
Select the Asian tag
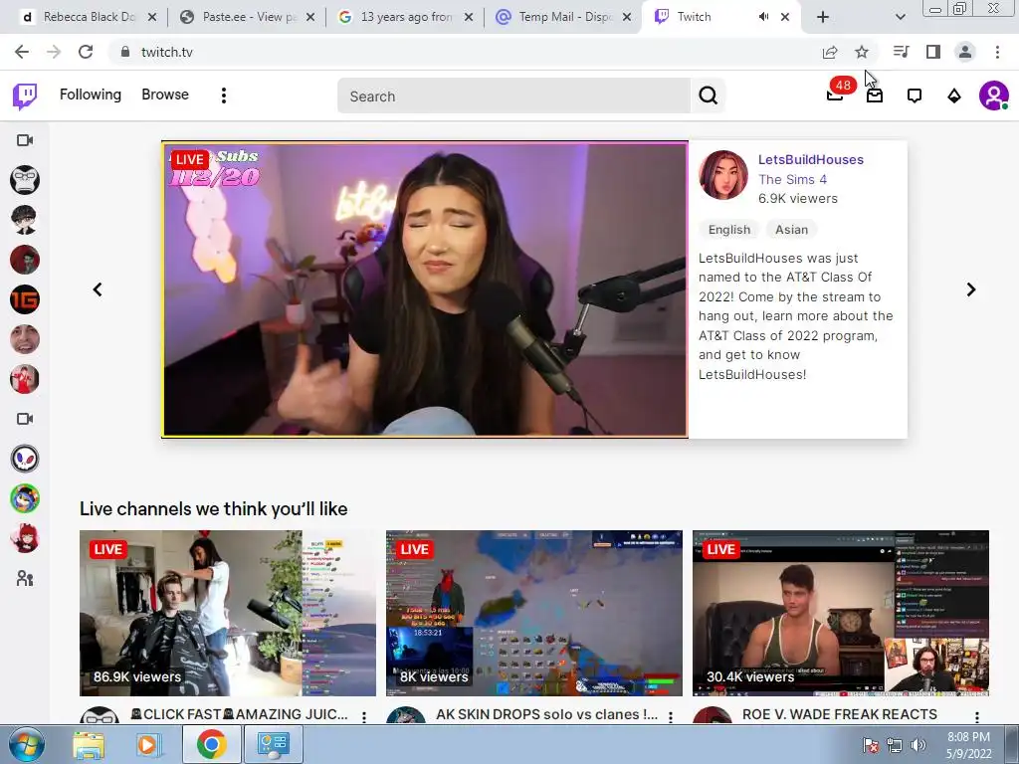[791, 230]
